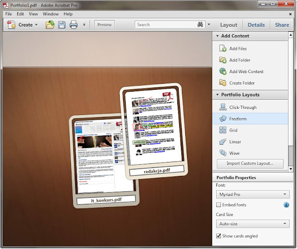The image size is (297, 249).
Task: Switch to the Details pane
Action: coord(256,25)
